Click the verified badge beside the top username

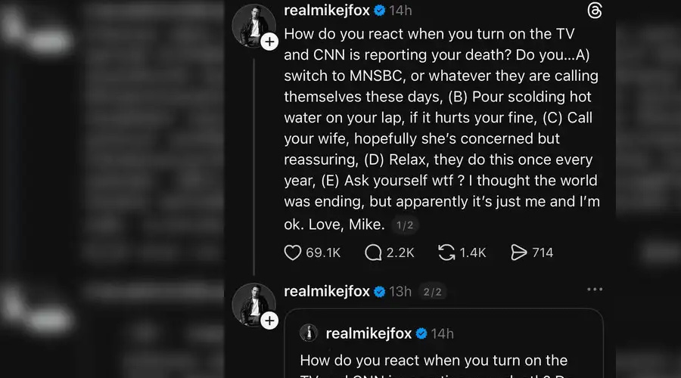(x=381, y=11)
